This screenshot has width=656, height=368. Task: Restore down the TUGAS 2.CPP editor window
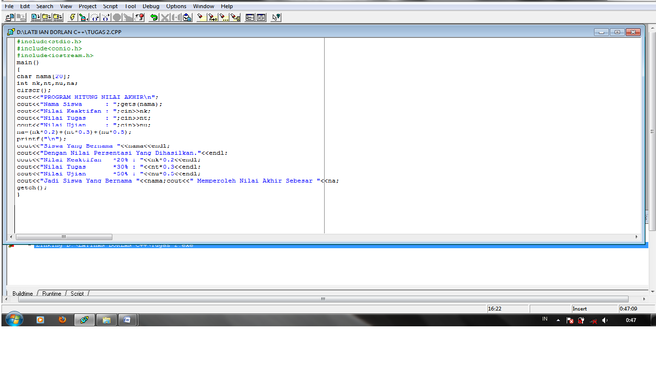(x=617, y=32)
